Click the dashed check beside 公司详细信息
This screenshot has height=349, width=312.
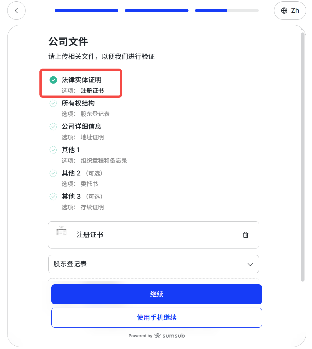click(x=53, y=127)
